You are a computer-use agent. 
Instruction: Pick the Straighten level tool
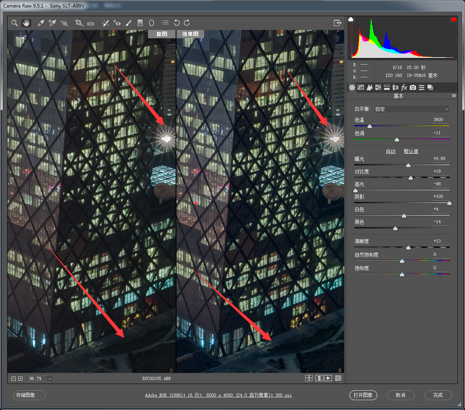tap(91, 23)
